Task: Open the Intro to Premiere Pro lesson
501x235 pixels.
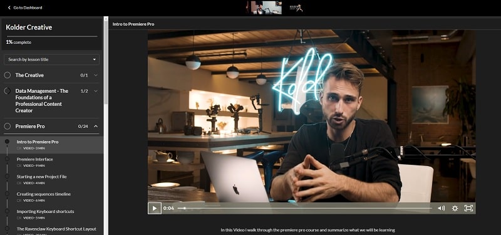Action: point(51,145)
